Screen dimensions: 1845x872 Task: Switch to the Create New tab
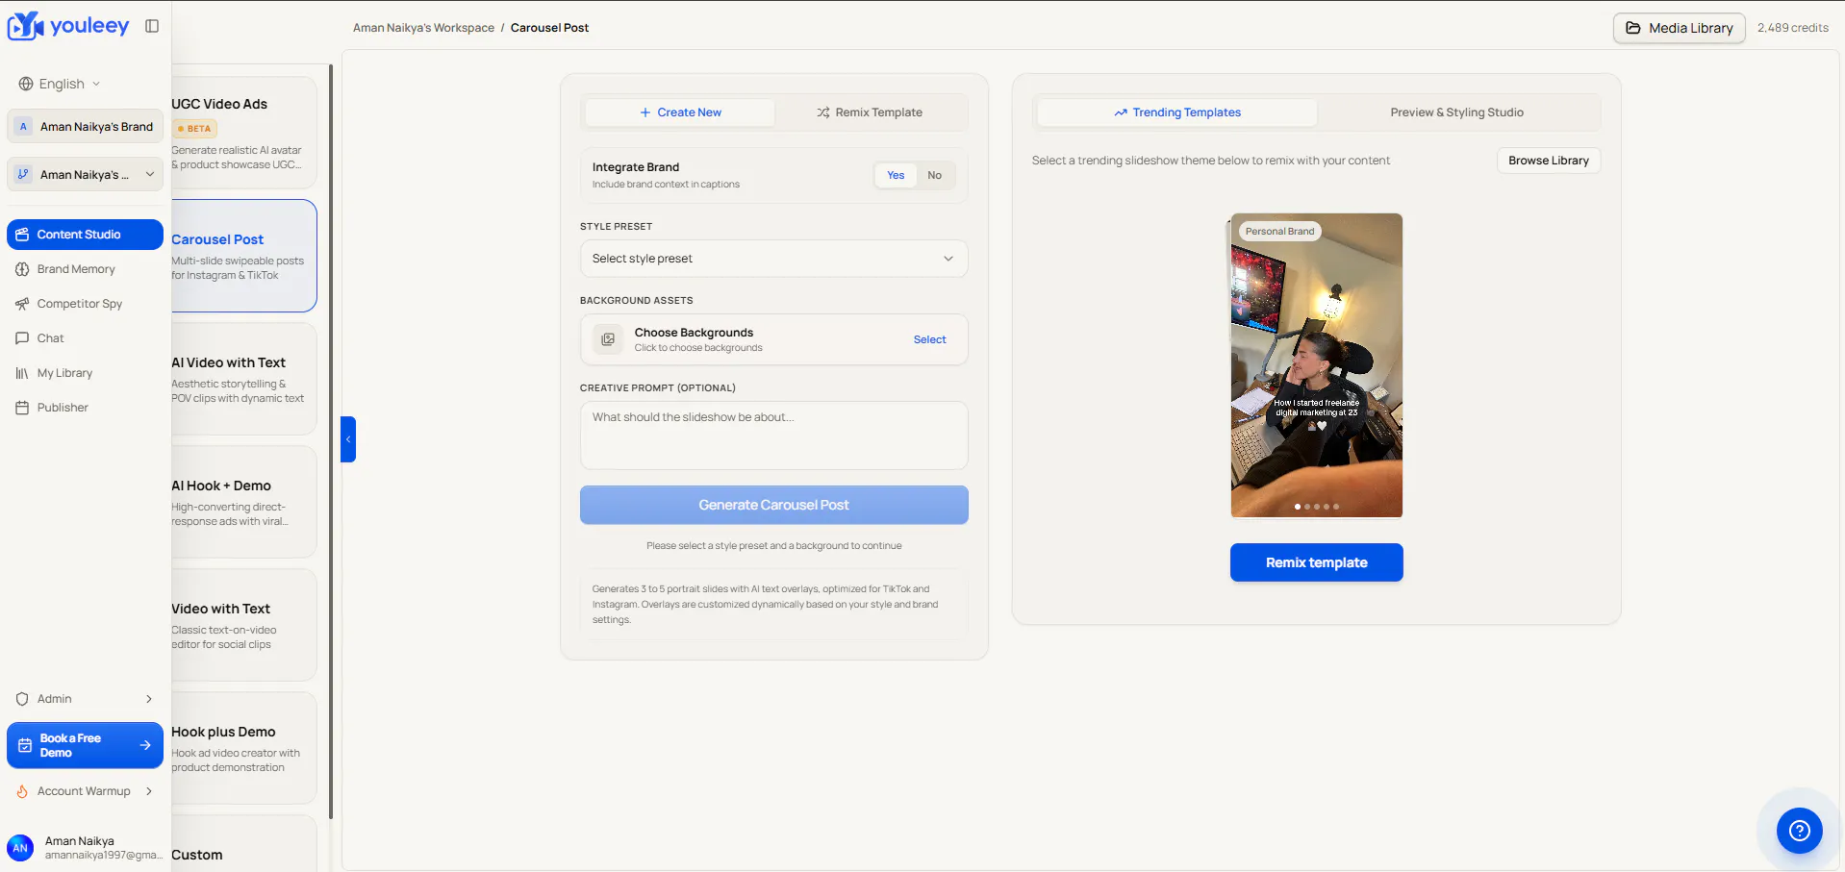coord(680,112)
